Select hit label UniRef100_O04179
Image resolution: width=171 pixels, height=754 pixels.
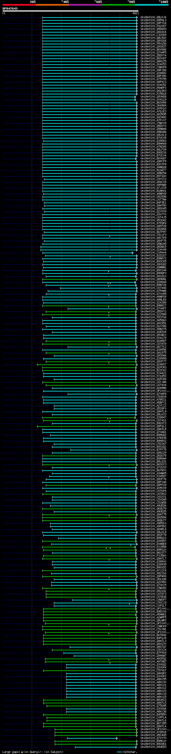click(153, 338)
